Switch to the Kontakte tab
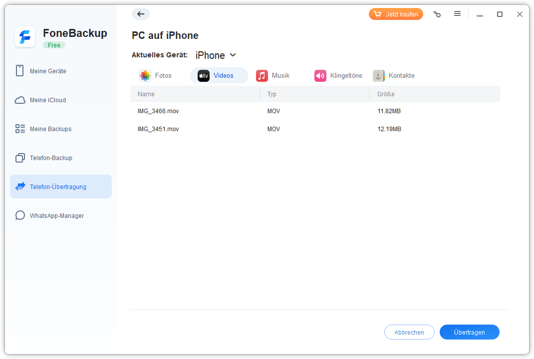Image resolution: width=534 pixels, height=359 pixels. [x=394, y=76]
